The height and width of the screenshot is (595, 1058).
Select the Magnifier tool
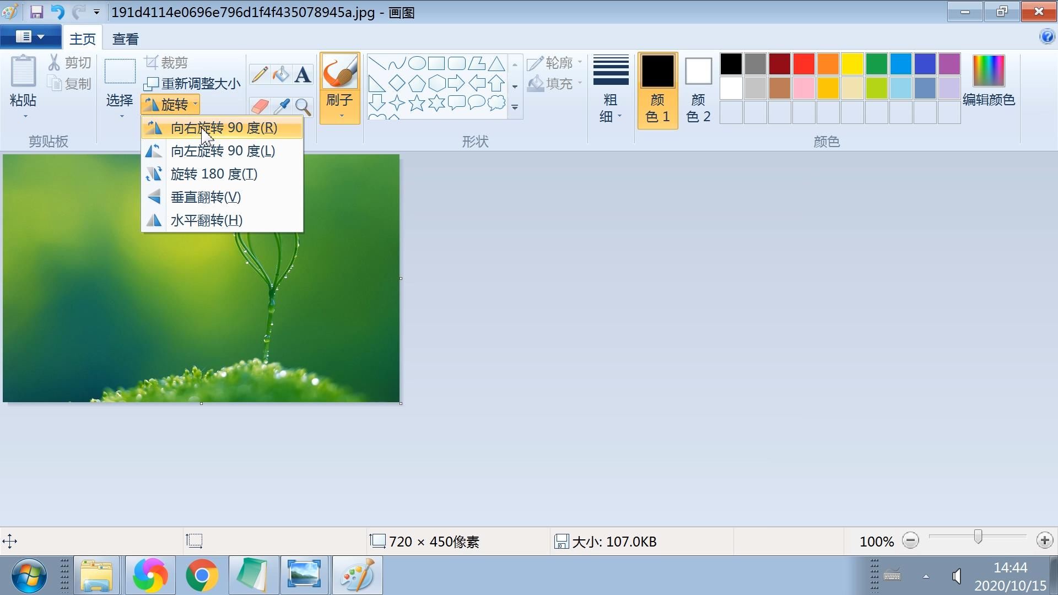tap(303, 106)
